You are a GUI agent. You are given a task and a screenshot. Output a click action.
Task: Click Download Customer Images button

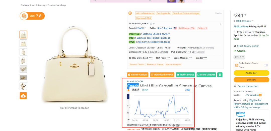(186, 13)
